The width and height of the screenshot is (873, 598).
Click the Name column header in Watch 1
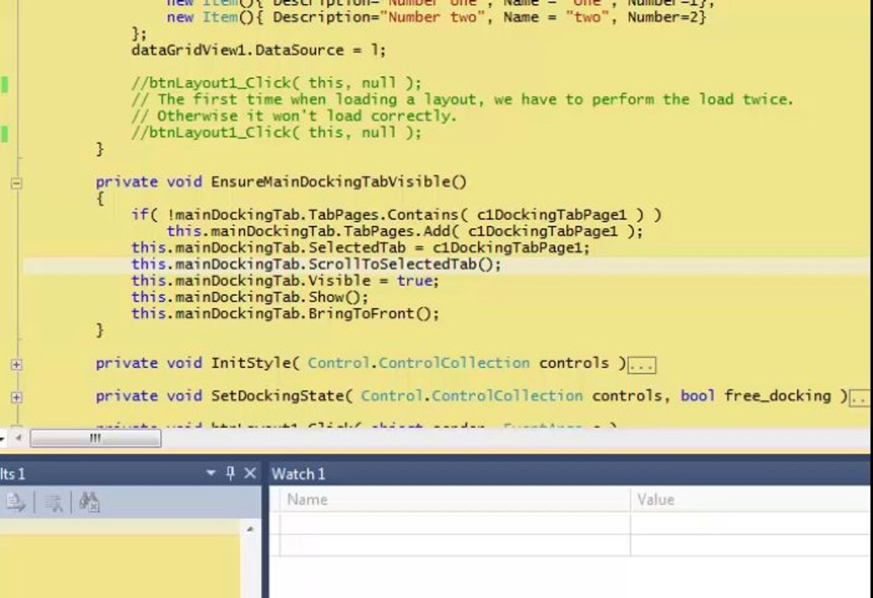[455, 499]
